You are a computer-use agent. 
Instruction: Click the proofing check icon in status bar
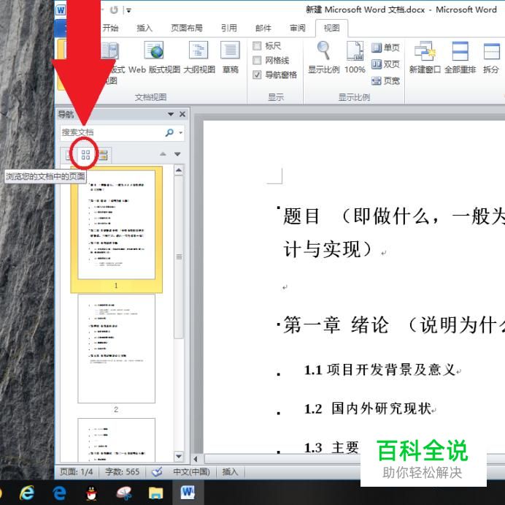tap(157, 472)
